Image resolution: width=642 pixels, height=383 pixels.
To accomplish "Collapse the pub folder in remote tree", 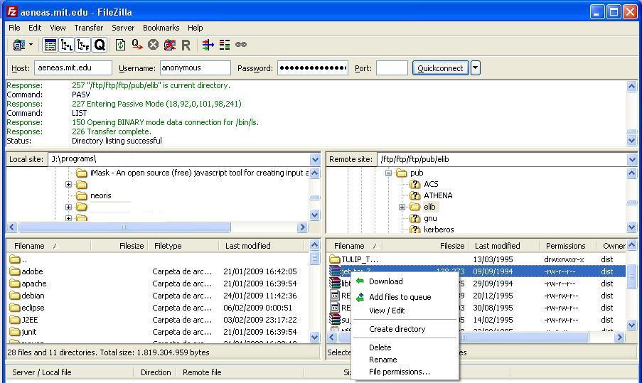I will point(388,173).
